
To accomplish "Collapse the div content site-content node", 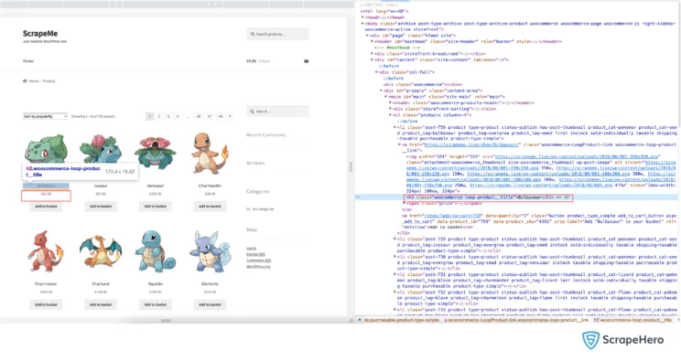I will (372, 59).
